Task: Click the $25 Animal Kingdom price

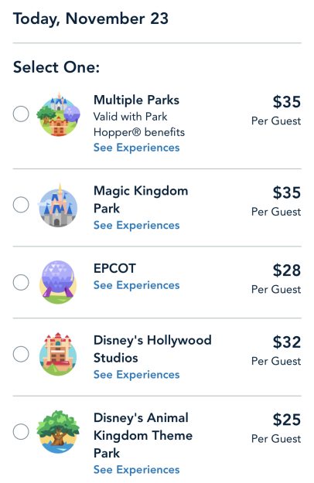Action: tap(287, 420)
